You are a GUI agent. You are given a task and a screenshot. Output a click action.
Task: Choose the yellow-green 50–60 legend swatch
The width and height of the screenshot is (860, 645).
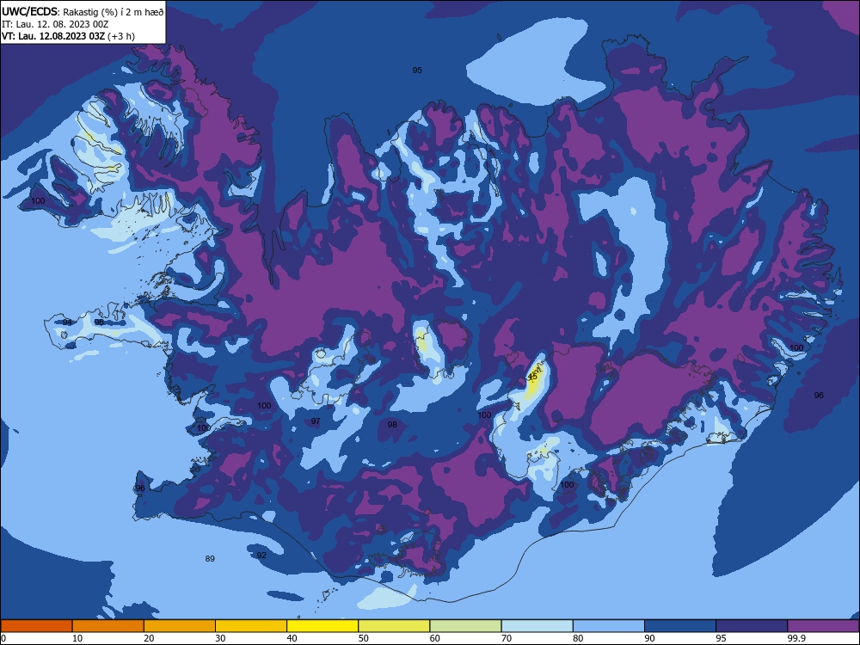[394, 626]
